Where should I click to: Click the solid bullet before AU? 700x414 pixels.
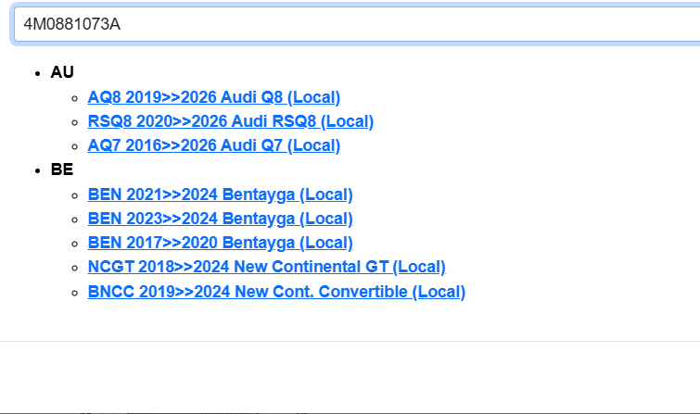click(36, 73)
